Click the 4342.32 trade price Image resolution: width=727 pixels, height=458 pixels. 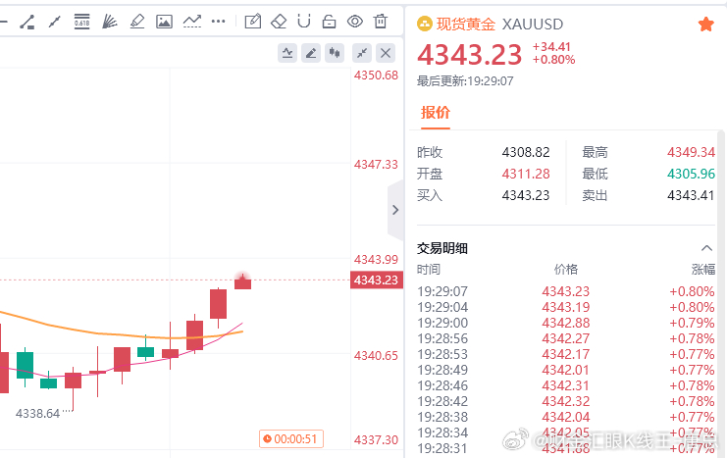click(566, 401)
